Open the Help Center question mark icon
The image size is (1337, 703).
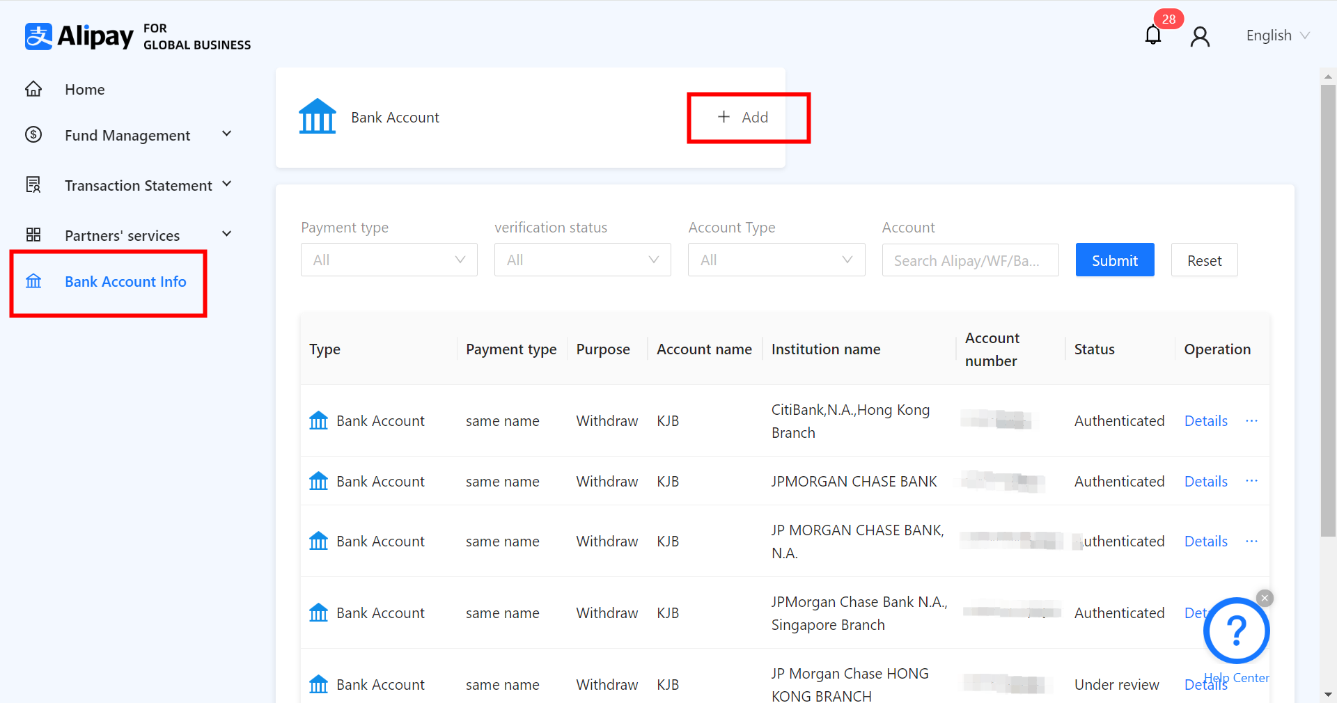1236,631
